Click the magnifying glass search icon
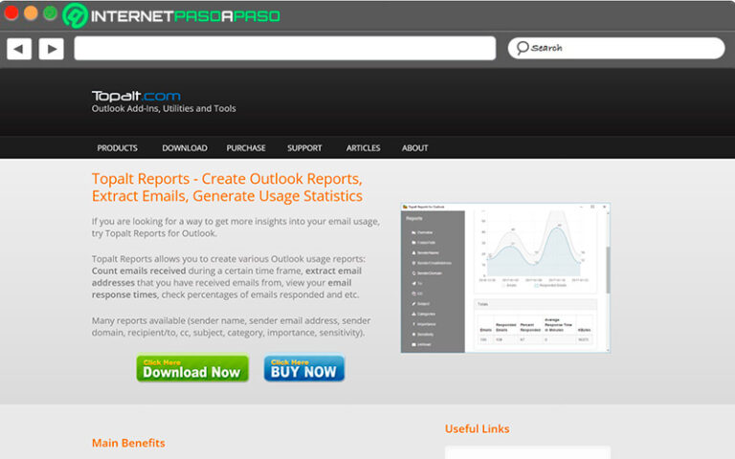This screenshot has height=459, width=735. [522, 48]
